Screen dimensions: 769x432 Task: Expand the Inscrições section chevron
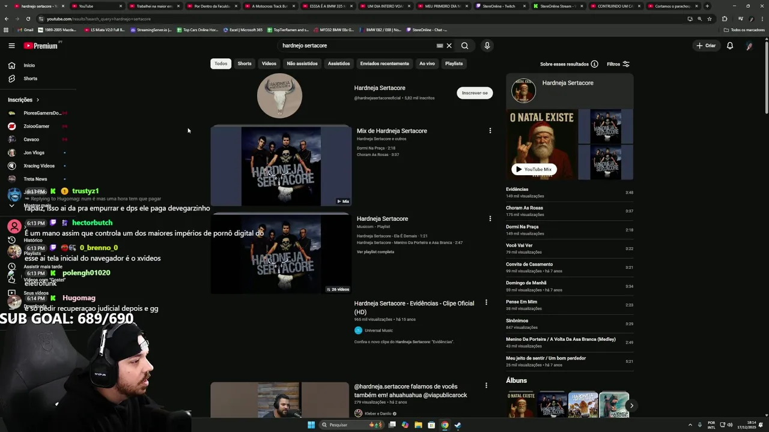click(37, 100)
